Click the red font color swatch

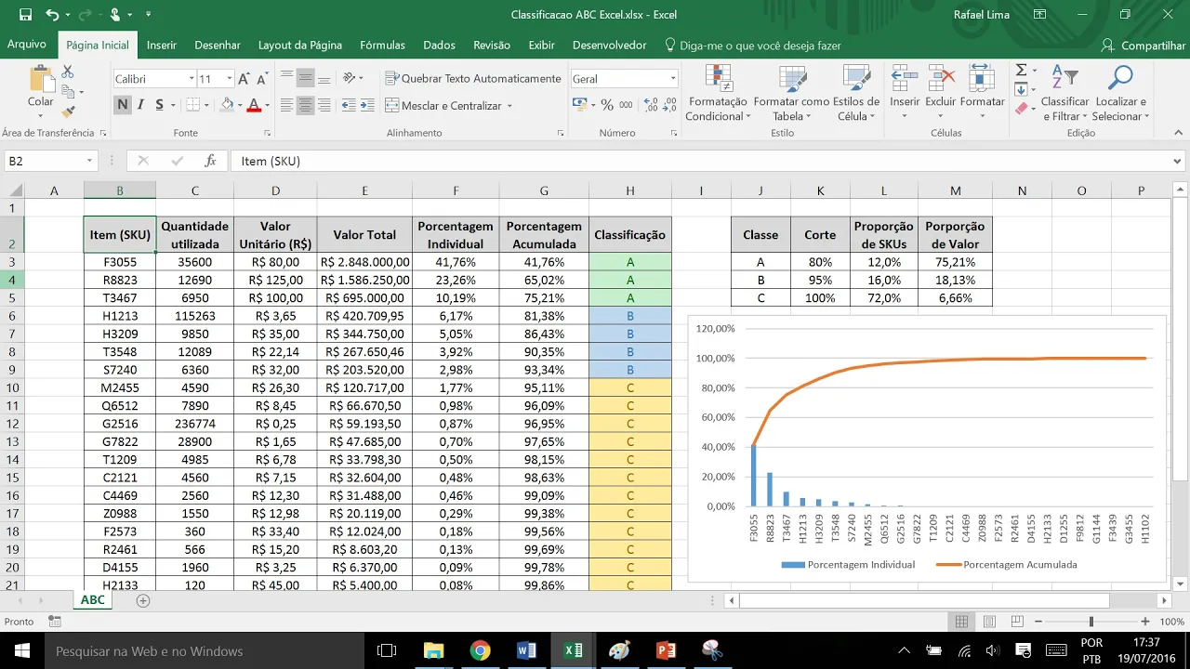(x=253, y=106)
